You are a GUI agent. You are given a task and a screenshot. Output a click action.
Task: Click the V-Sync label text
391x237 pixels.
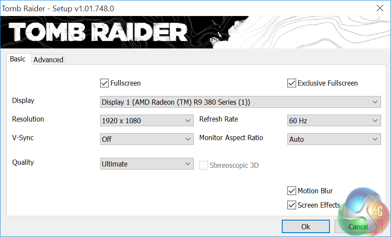pyautogui.click(x=23, y=138)
